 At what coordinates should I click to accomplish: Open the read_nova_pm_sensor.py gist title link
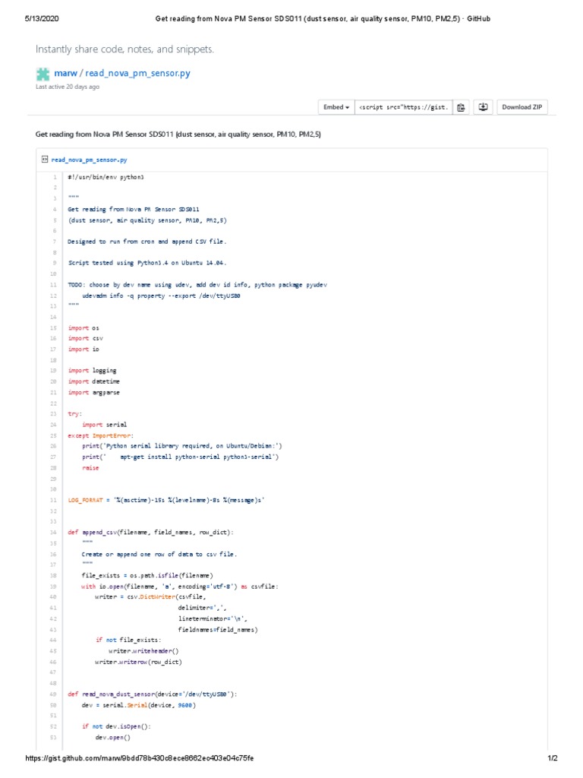(138, 73)
